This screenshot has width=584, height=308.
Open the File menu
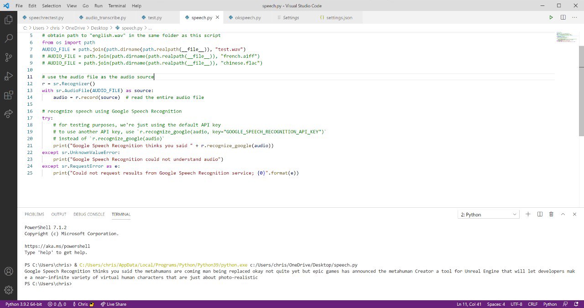(19, 6)
